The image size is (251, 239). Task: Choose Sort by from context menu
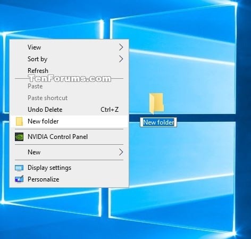pos(69,59)
